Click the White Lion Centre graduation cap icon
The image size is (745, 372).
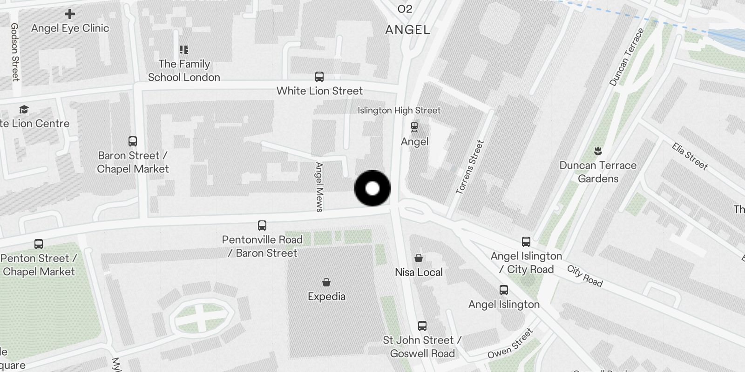coord(24,110)
